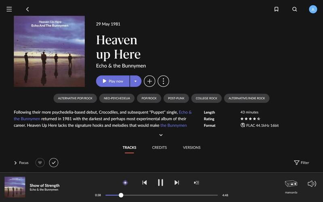Screen dimensions: 323x202
Task: Open search with the magnifier icon
Action: (295, 9)
